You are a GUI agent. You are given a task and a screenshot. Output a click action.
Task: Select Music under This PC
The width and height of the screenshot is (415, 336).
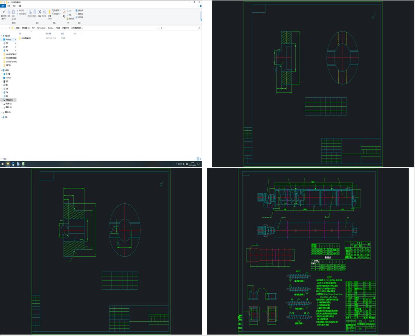click(x=7, y=96)
